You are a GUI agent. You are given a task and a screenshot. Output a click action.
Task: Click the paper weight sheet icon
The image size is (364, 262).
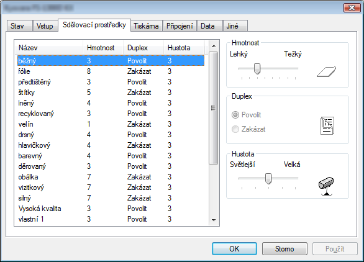tap(326, 71)
